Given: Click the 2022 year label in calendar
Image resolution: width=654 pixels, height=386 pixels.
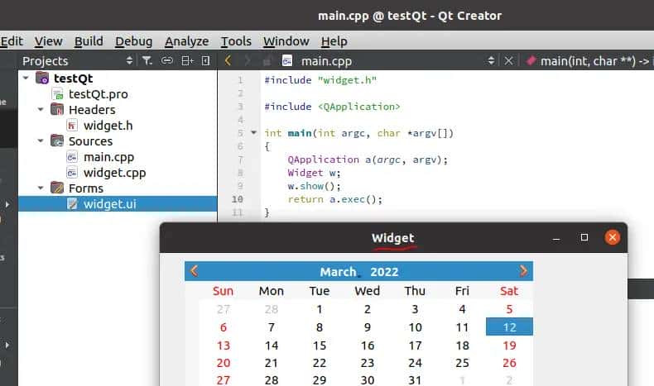Looking at the screenshot, I should 384,272.
